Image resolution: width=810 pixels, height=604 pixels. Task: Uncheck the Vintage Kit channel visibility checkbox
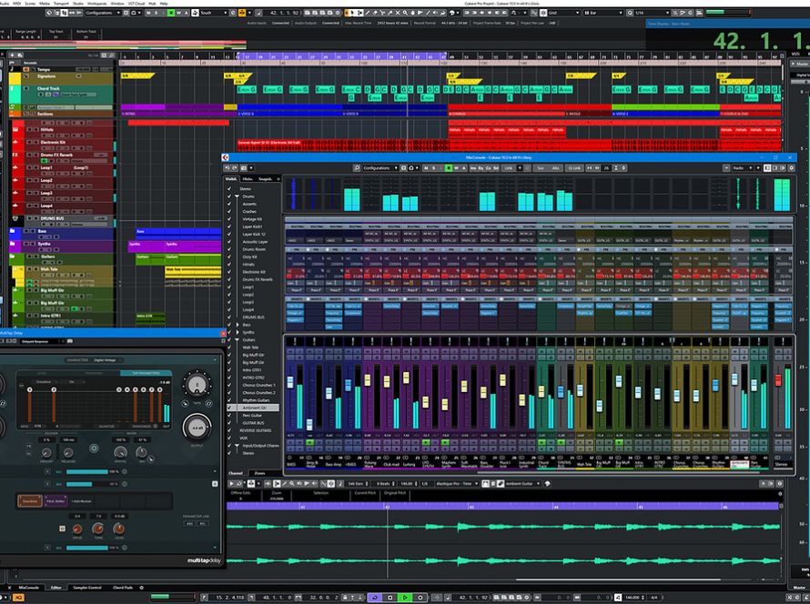point(229,219)
